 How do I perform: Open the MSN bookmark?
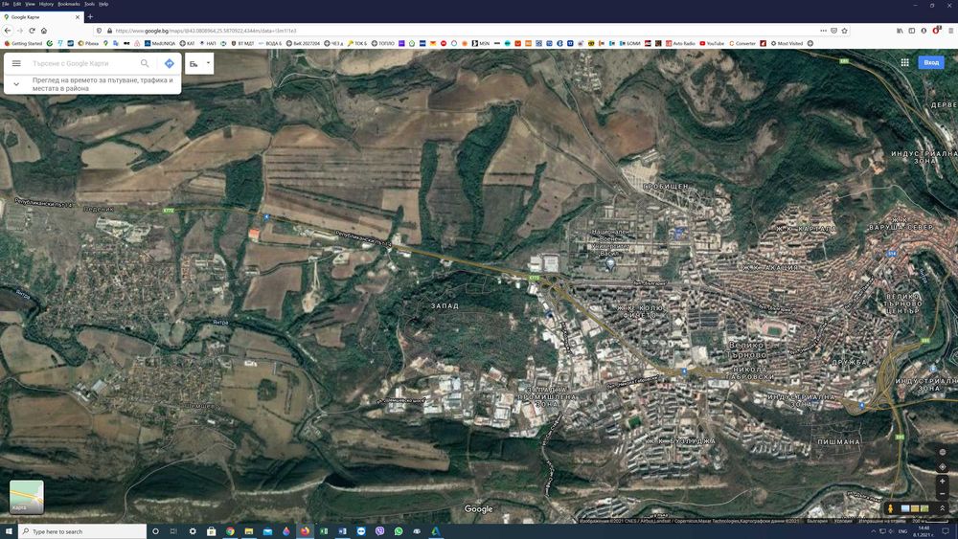(x=481, y=43)
